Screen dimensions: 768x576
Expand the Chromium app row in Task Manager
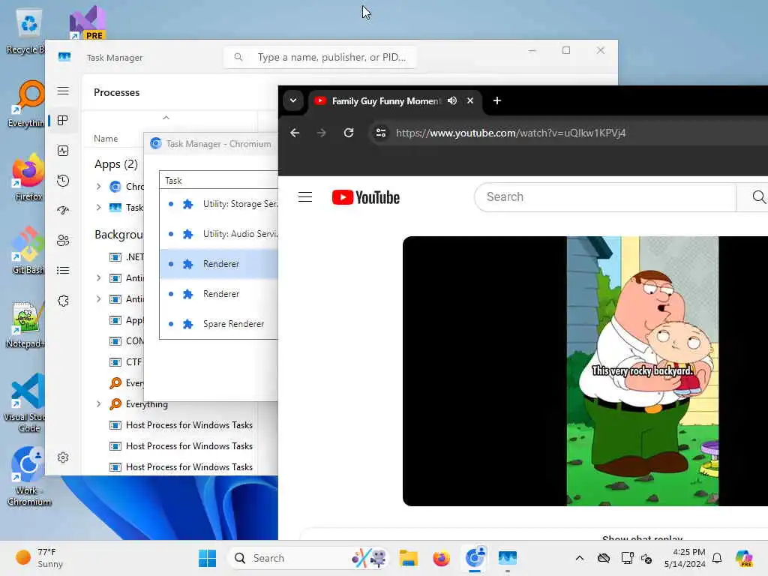click(99, 187)
